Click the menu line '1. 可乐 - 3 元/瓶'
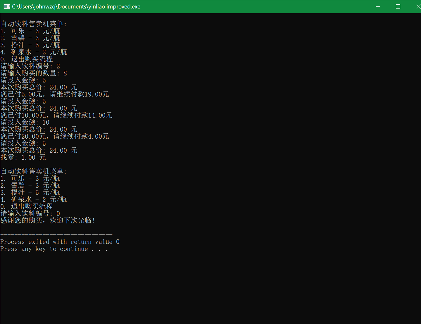This screenshot has height=324, width=421. point(30,31)
